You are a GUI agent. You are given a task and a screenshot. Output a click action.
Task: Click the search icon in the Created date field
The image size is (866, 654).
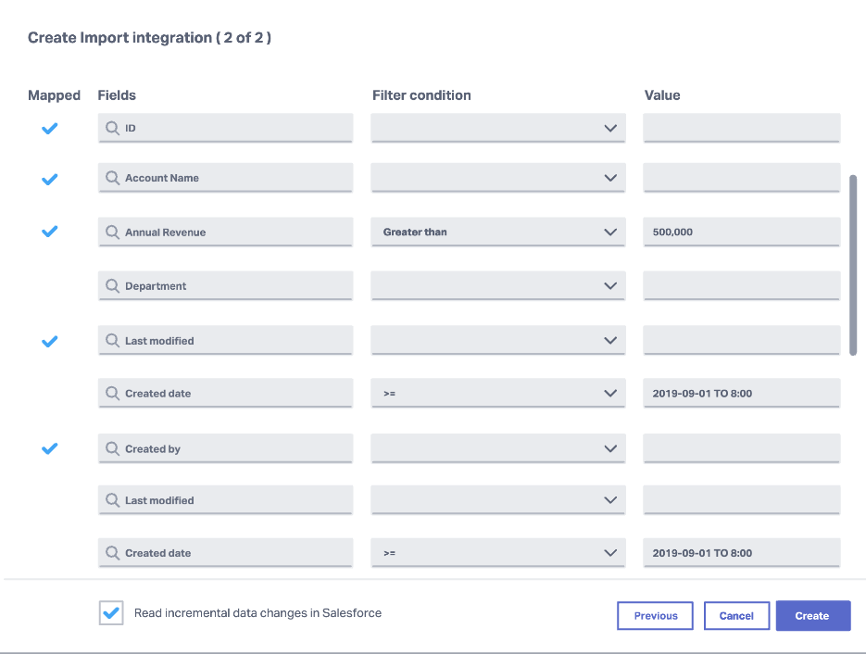113,393
